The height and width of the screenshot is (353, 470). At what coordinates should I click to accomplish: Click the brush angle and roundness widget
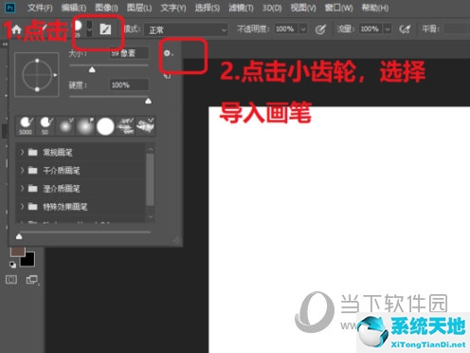pos(37,75)
